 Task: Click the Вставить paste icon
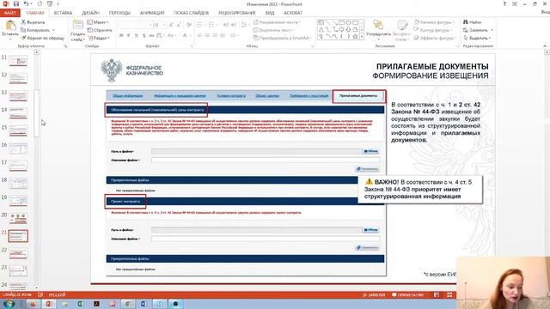pyautogui.click(x=10, y=26)
